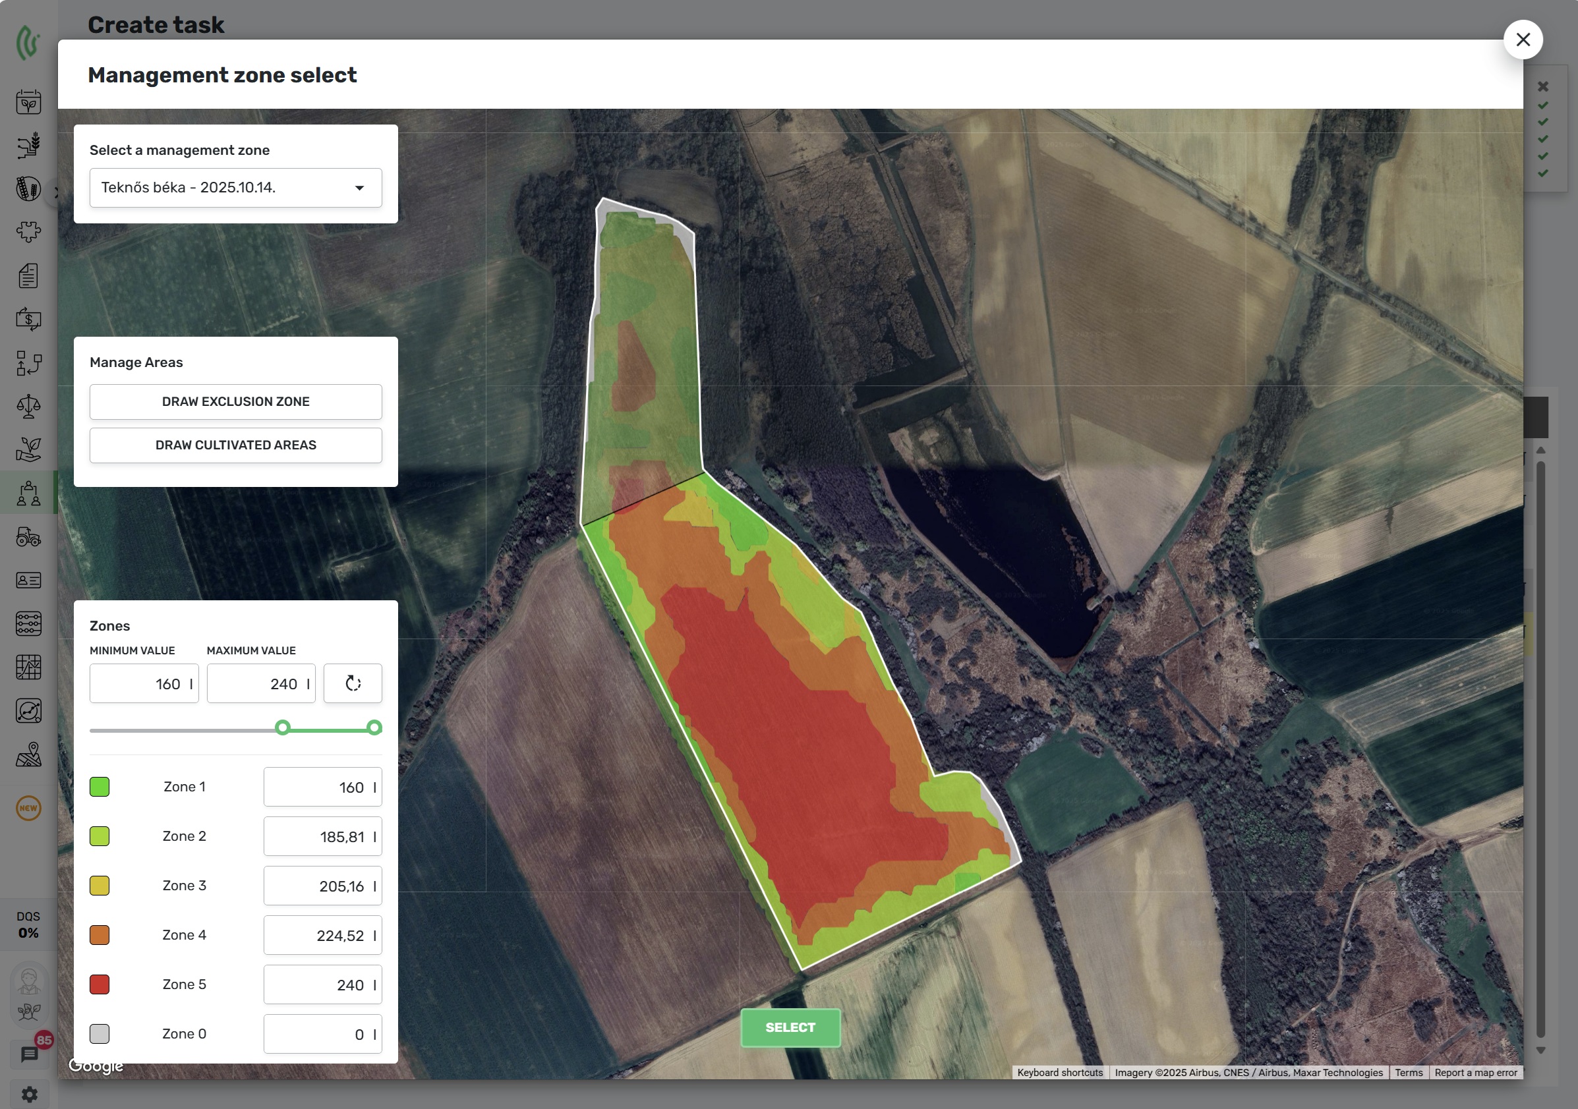The height and width of the screenshot is (1109, 1578).
Task: Click the left handle of zone range slider
Action: pyautogui.click(x=283, y=727)
